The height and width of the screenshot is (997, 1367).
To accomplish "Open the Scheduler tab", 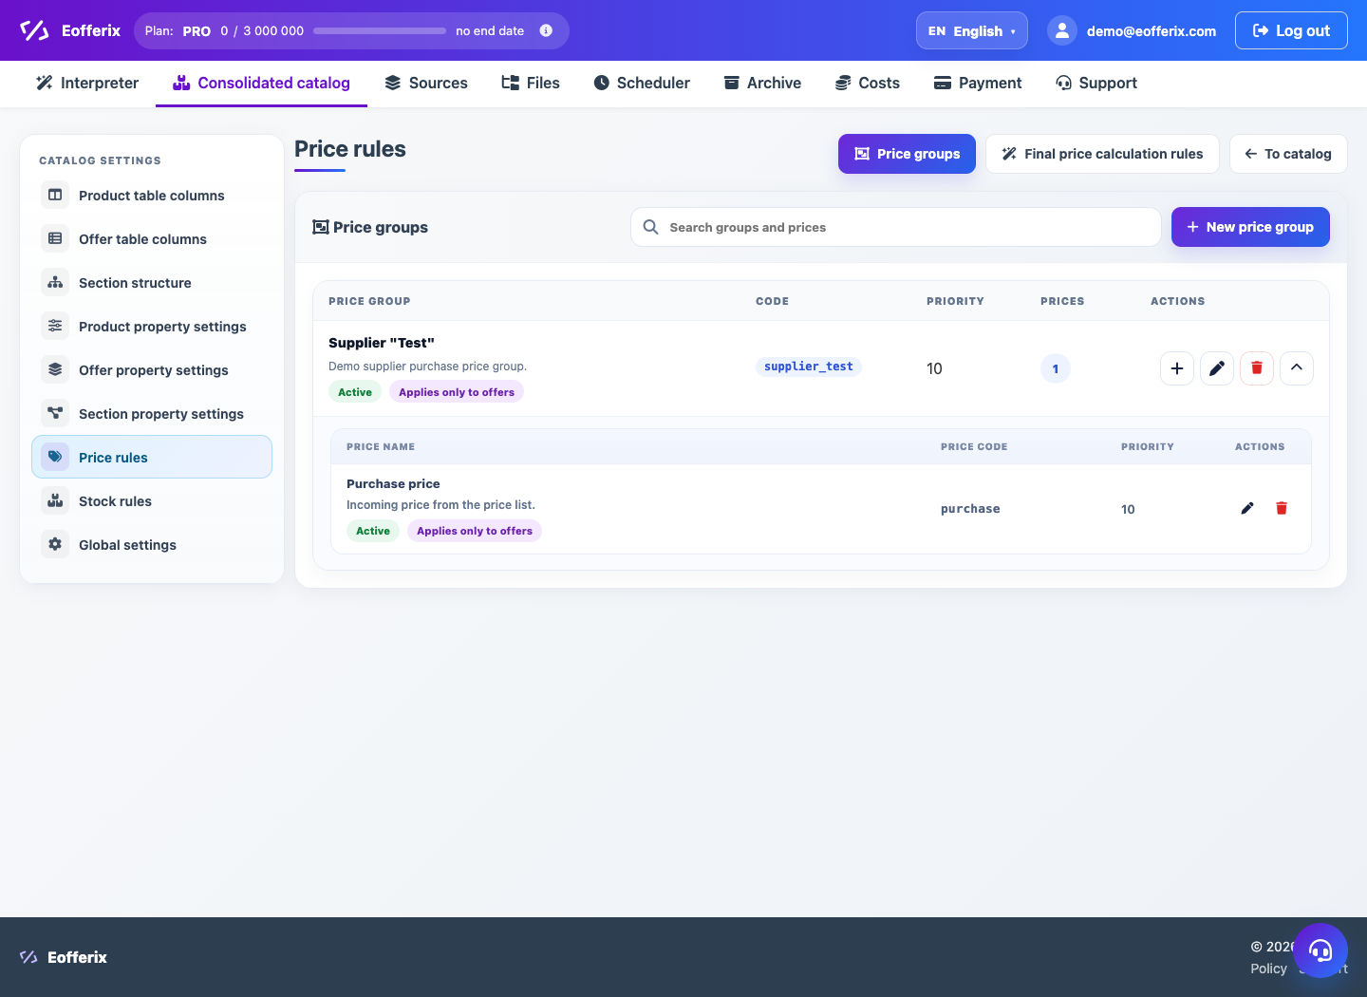I will (642, 83).
